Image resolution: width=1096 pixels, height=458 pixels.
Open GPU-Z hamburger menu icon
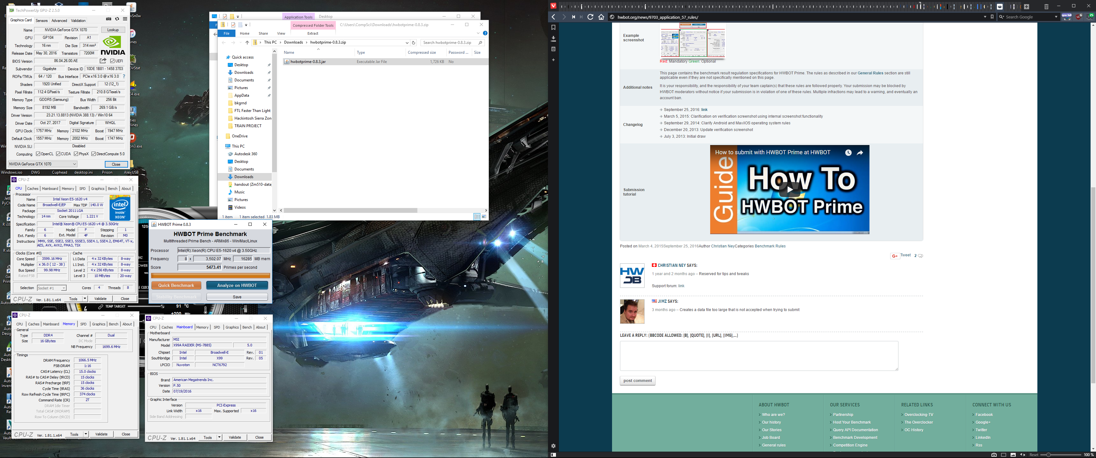[x=125, y=19]
